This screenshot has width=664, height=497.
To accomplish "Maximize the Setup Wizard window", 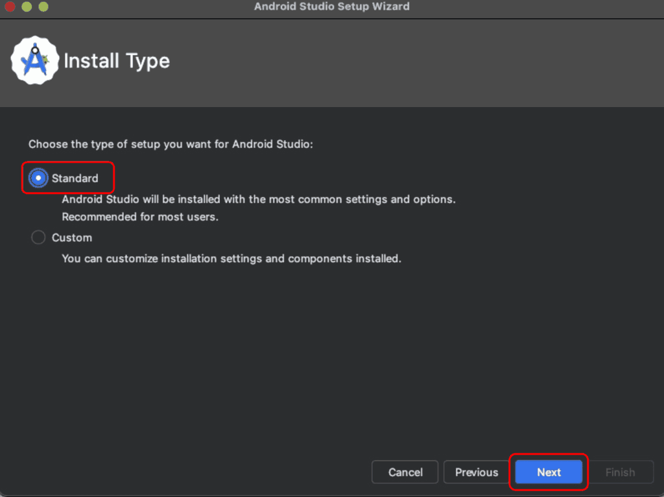I will click(43, 6).
